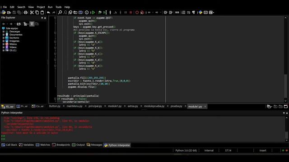The image size is (289, 162).
Task: Click the Find in Files folder icon
Action: [75, 13]
